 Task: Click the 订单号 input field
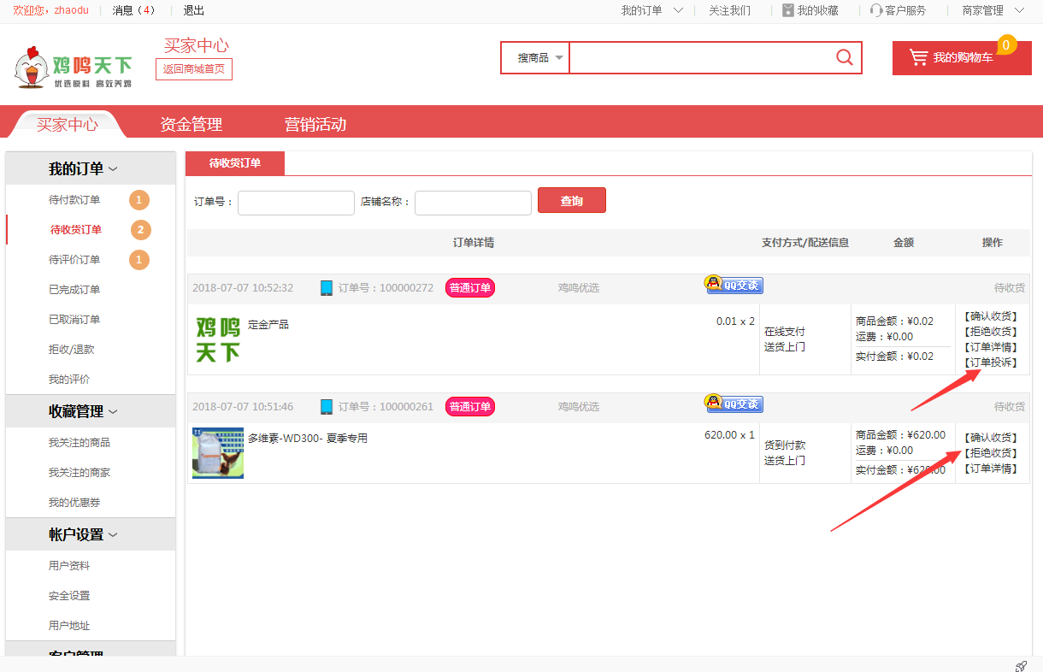[x=296, y=203]
